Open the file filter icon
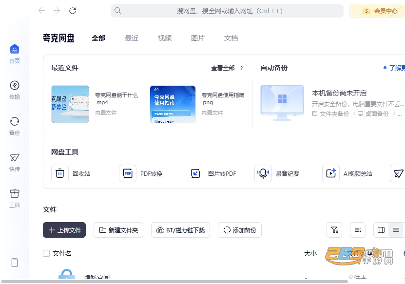 (334, 230)
